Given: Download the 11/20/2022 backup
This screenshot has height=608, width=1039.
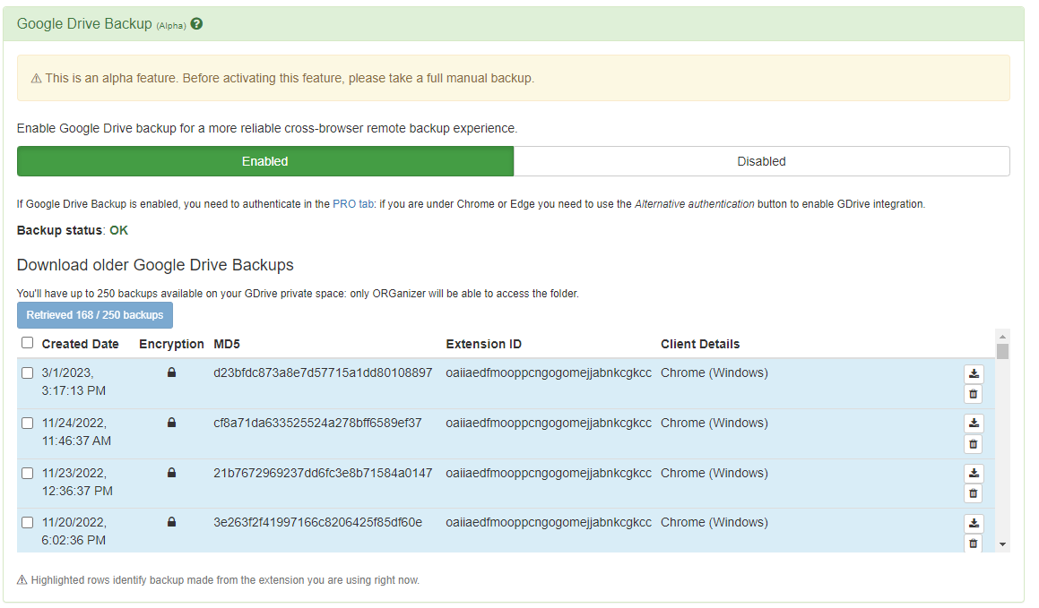Looking at the screenshot, I should 973,523.
